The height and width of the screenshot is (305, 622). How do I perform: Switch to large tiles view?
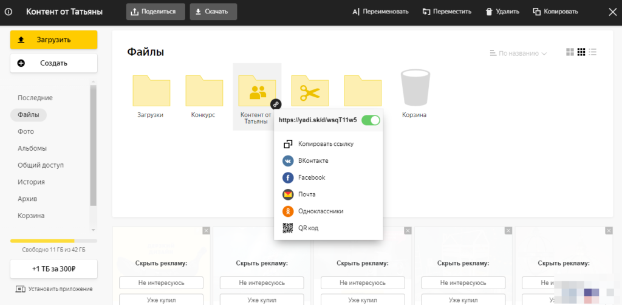point(570,52)
